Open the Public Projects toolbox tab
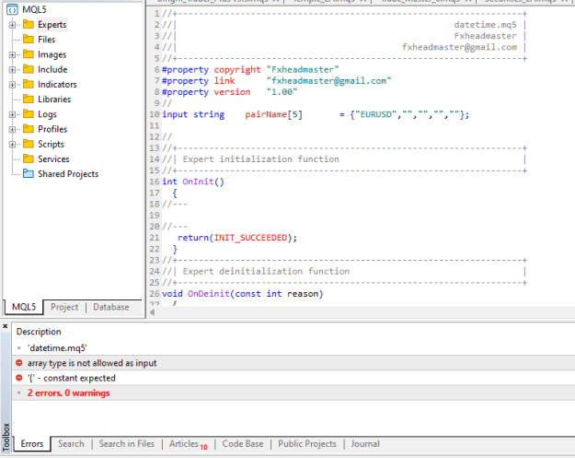The image size is (575, 458). click(307, 444)
